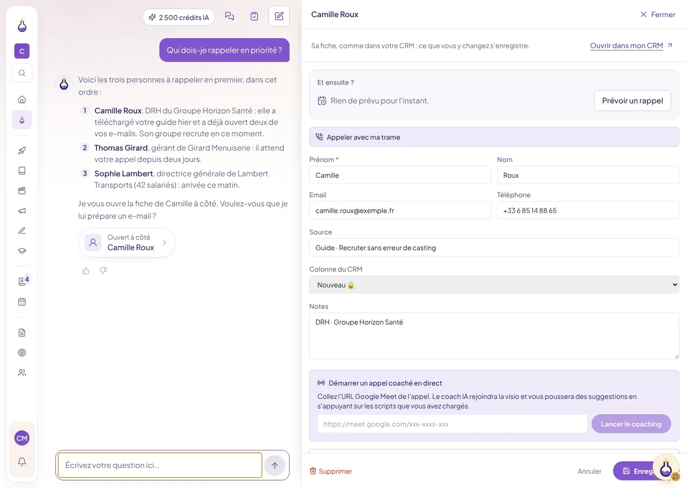Open the book icon in sidebar

pos(22,171)
